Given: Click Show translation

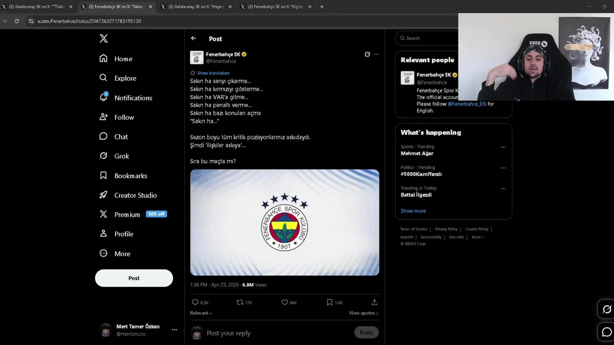Looking at the screenshot, I should [213, 73].
